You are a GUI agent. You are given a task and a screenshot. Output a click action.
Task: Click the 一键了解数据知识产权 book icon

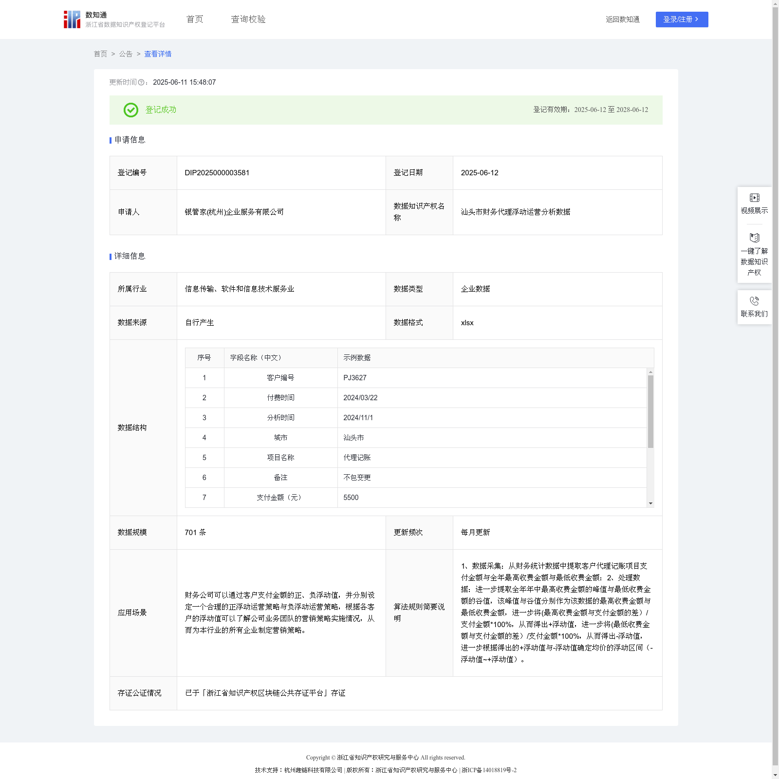point(754,238)
